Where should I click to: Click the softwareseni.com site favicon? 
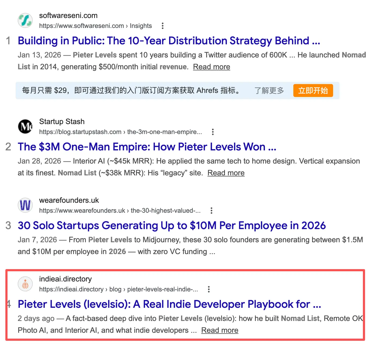pos(25,20)
